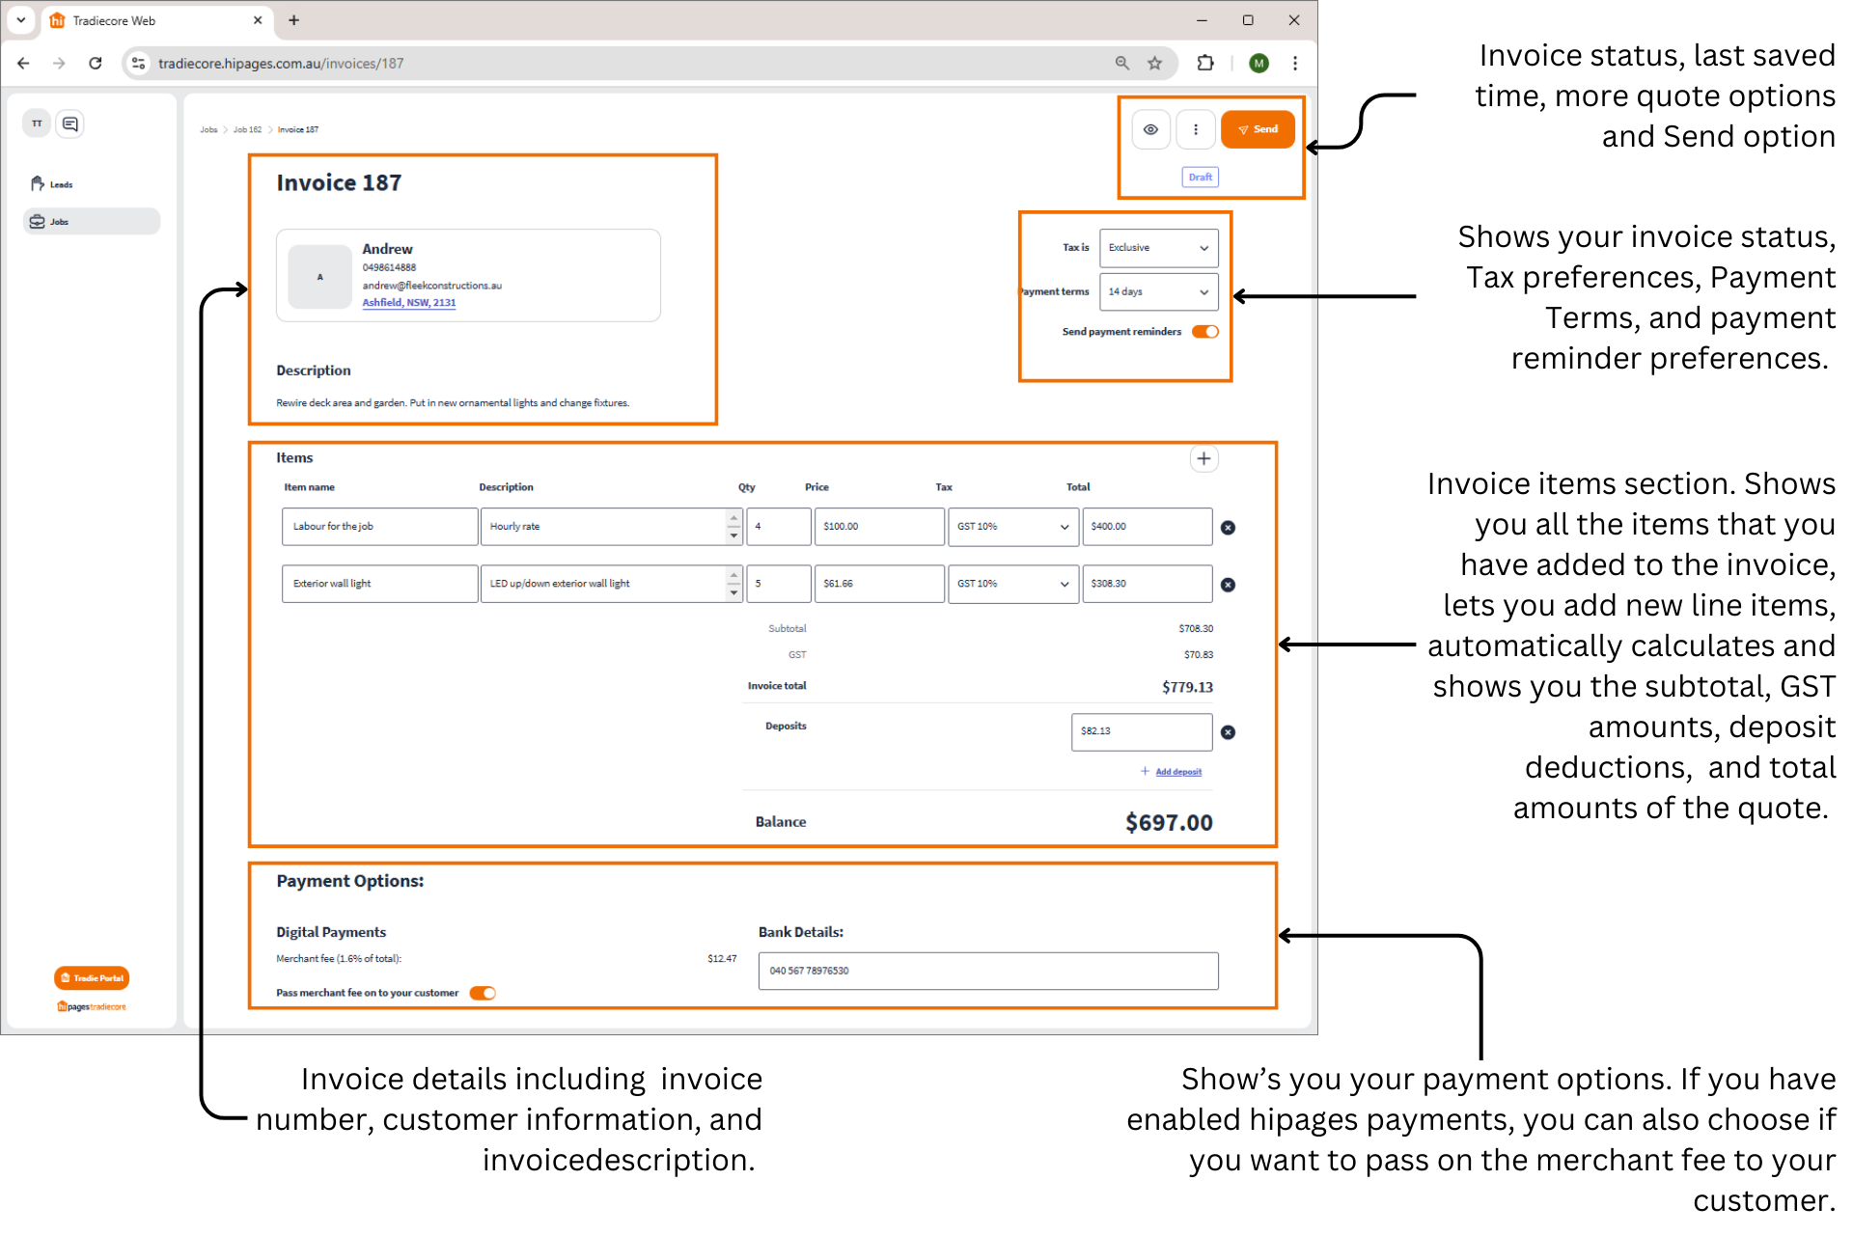Click the browser extensions puzzle icon

coord(1205,63)
